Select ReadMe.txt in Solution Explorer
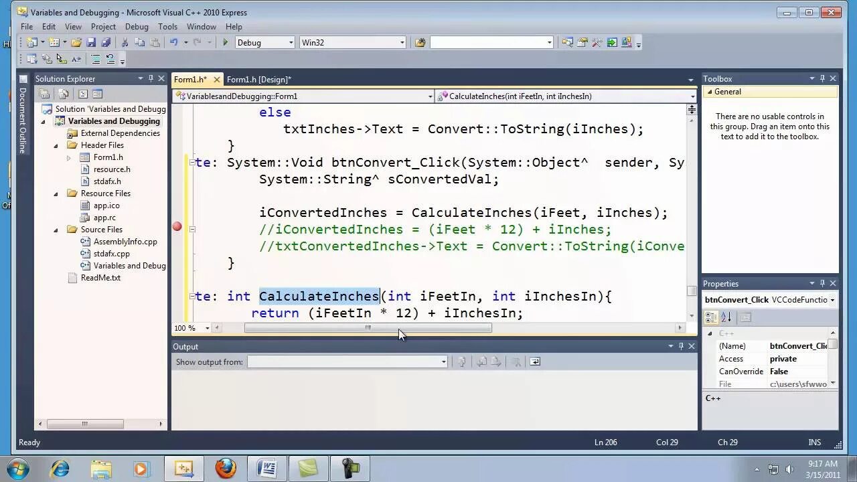This screenshot has height=482, width=857. pyautogui.click(x=100, y=278)
